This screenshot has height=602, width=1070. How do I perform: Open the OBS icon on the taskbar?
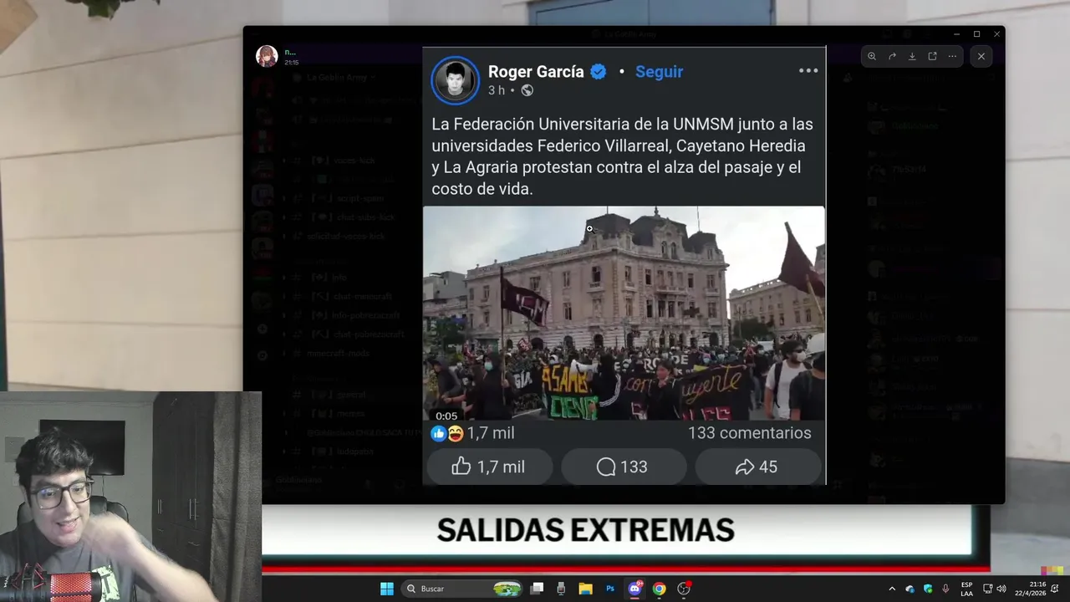(x=684, y=589)
